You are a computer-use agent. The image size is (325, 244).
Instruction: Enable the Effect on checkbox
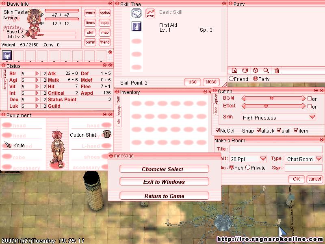310,106
